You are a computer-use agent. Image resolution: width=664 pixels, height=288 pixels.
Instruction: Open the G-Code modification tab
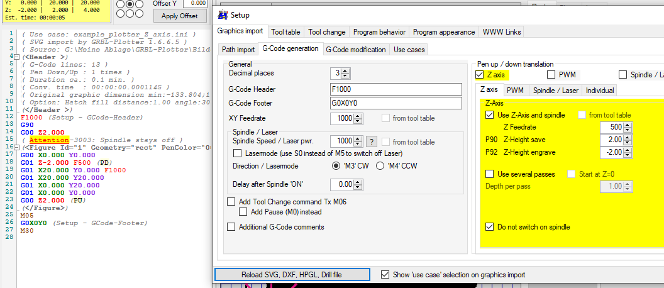click(x=355, y=50)
